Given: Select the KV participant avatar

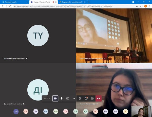Looking at the screenshot, I should [x=76, y=111].
